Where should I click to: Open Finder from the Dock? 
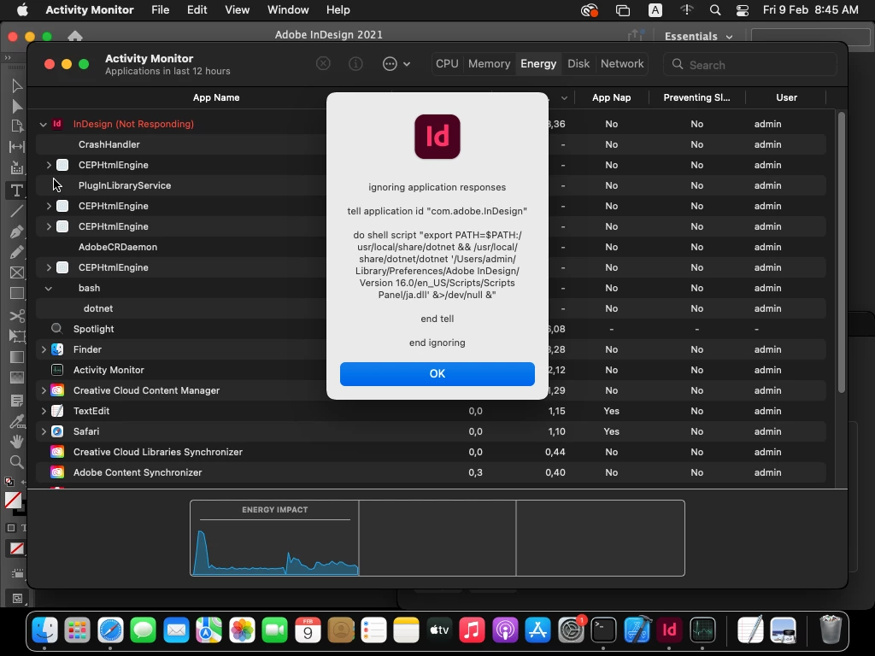tap(44, 630)
